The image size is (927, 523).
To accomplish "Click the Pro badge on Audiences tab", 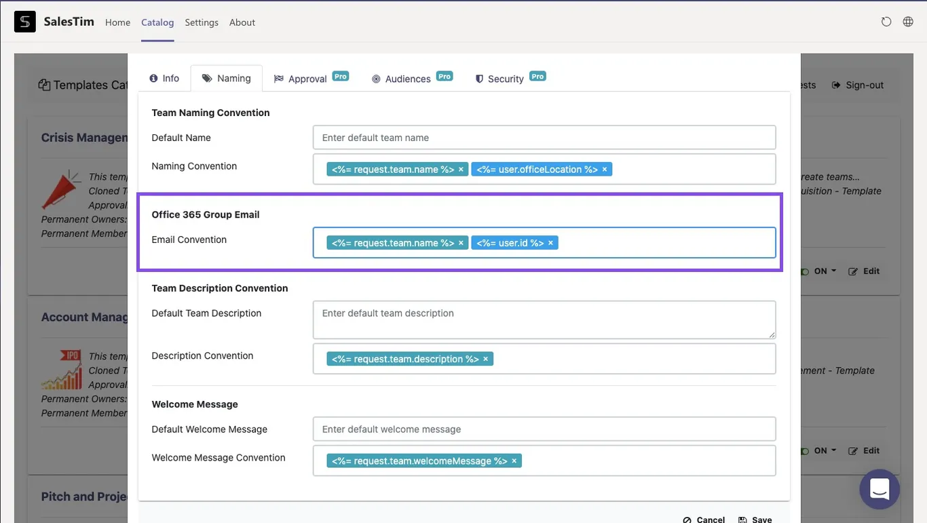I will click(x=444, y=77).
